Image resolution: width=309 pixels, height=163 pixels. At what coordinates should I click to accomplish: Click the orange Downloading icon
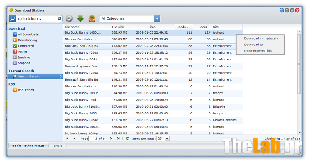pyautogui.click(x=15, y=40)
